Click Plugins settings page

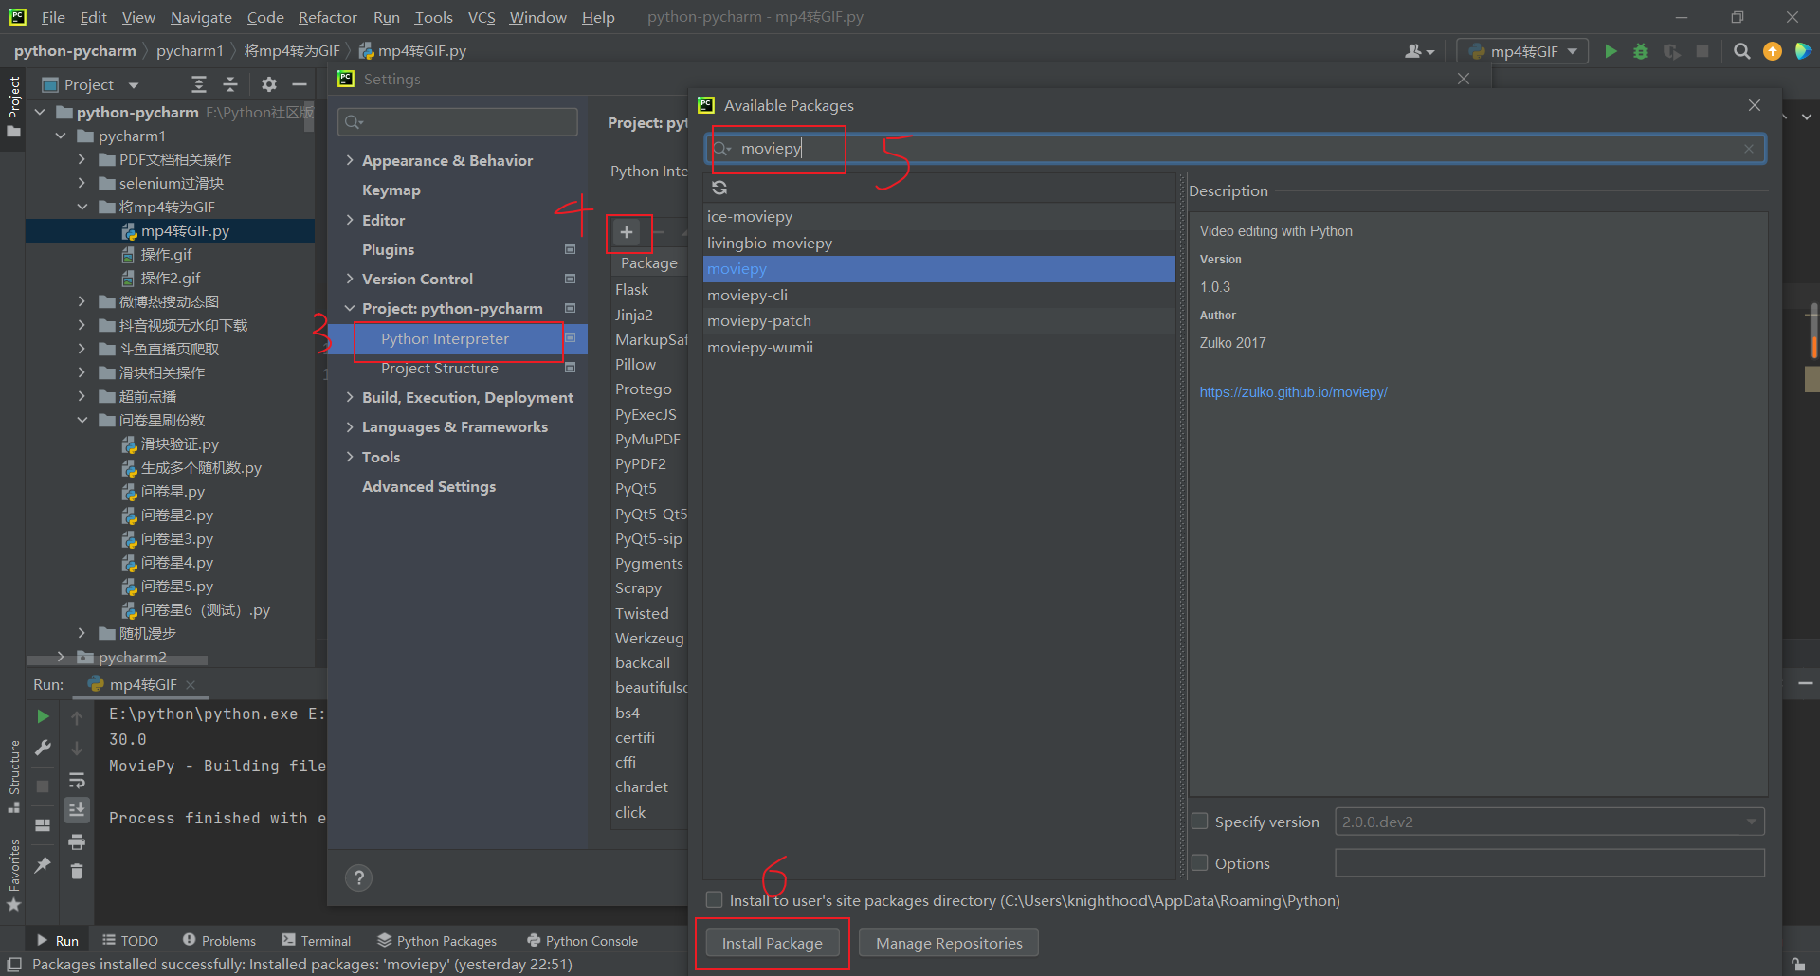(x=388, y=249)
